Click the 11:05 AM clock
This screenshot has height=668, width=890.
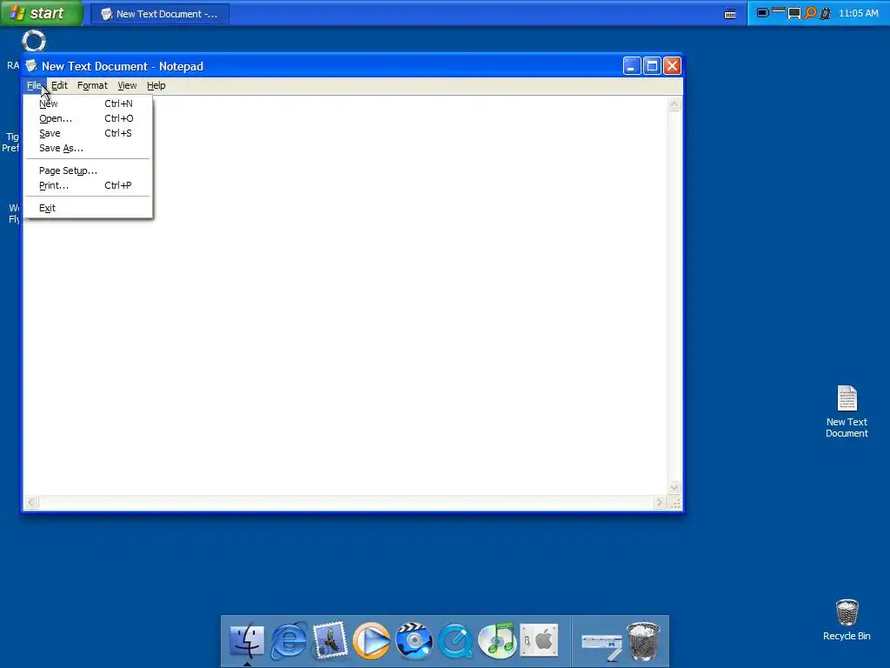[858, 13]
